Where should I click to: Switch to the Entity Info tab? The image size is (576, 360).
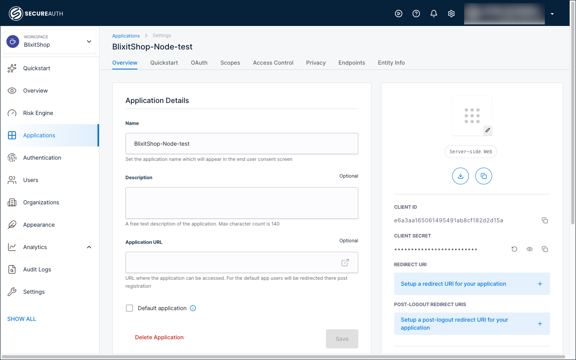pos(391,63)
